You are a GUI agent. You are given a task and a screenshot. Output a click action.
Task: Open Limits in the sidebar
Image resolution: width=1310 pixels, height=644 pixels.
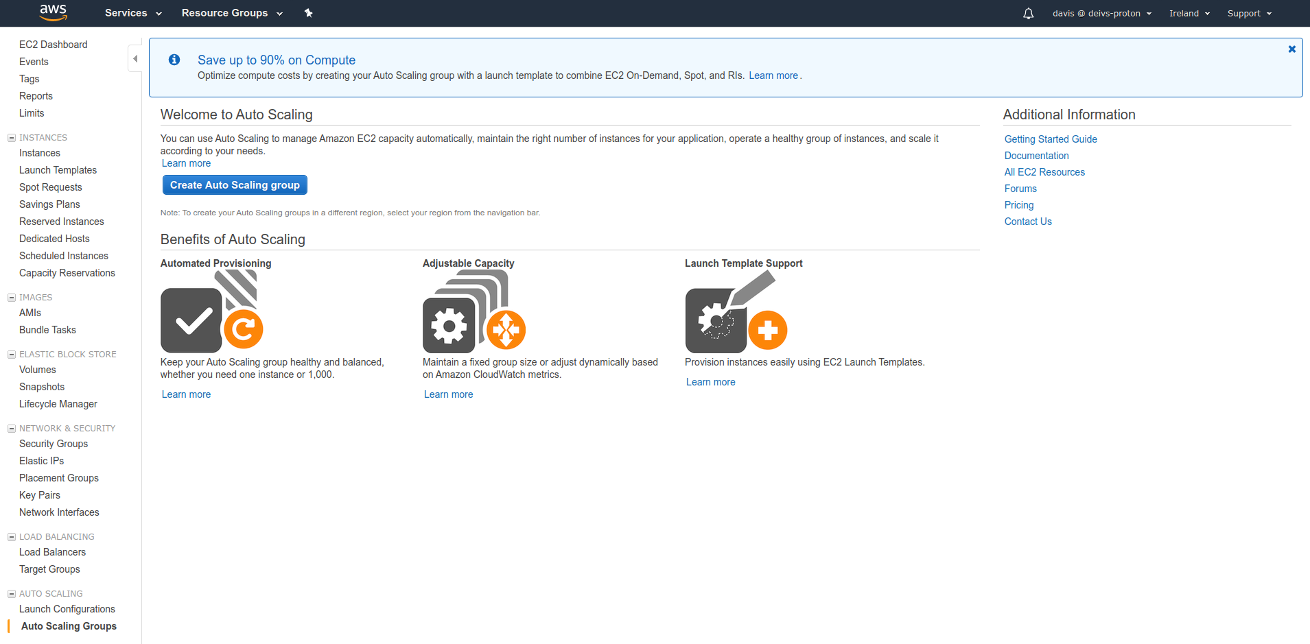(32, 113)
